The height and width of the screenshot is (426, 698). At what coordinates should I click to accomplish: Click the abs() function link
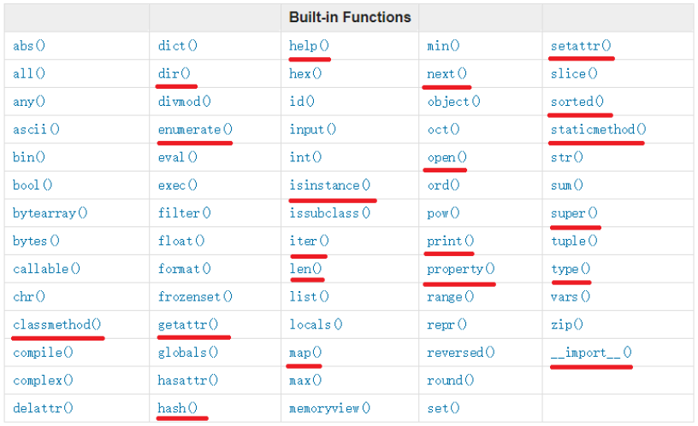click(x=29, y=46)
